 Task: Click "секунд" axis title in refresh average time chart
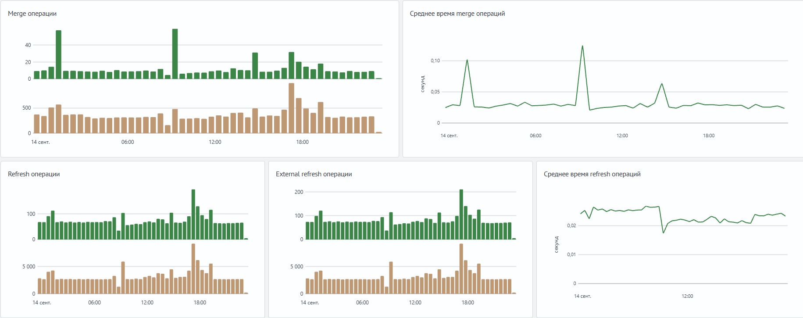557,244
